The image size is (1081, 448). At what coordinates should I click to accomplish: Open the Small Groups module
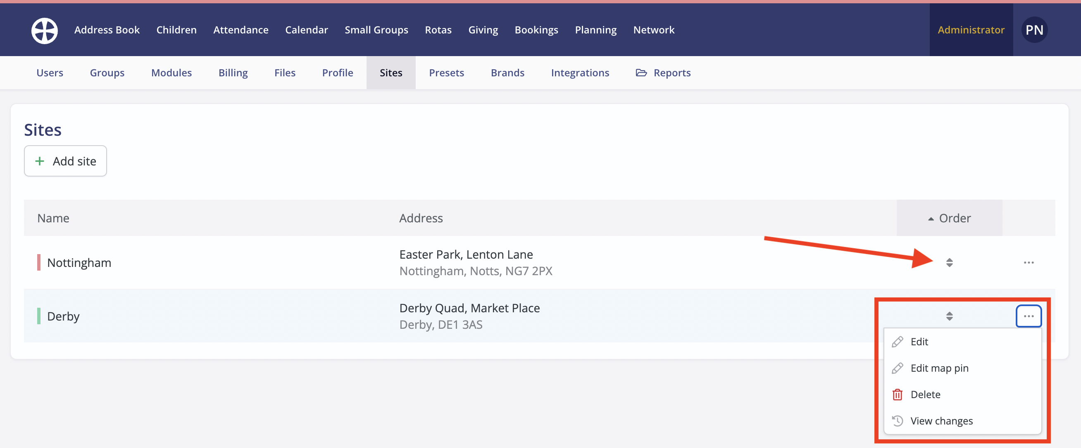point(376,30)
